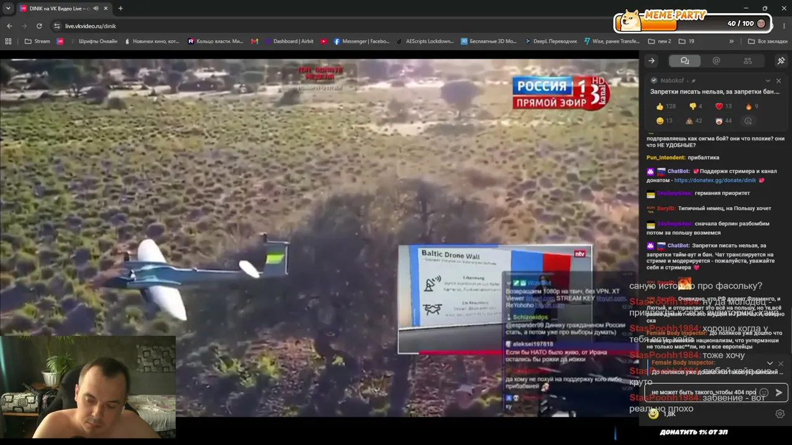Add a new reaction to pinned message

point(749,121)
